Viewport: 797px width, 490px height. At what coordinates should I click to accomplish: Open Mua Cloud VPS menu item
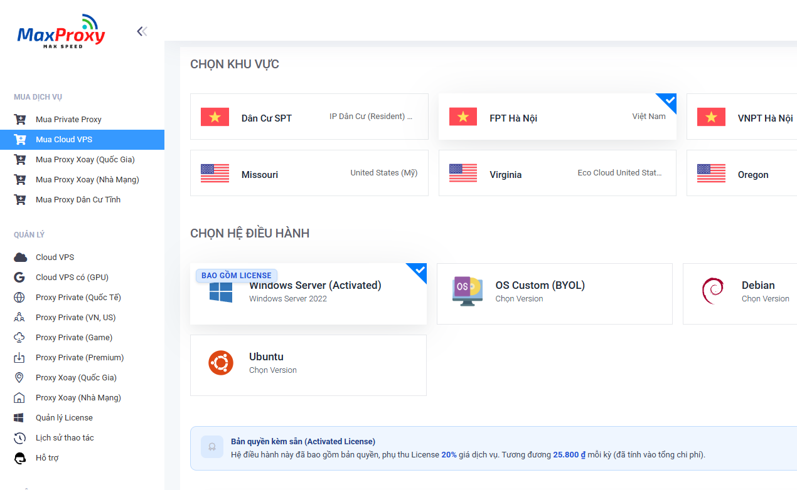pos(82,140)
